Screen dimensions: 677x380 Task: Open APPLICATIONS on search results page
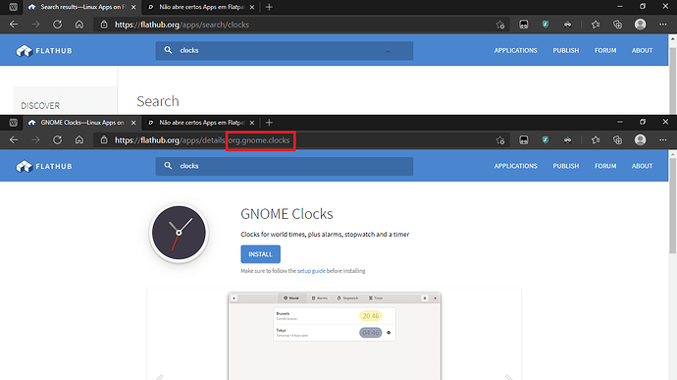[x=515, y=51]
